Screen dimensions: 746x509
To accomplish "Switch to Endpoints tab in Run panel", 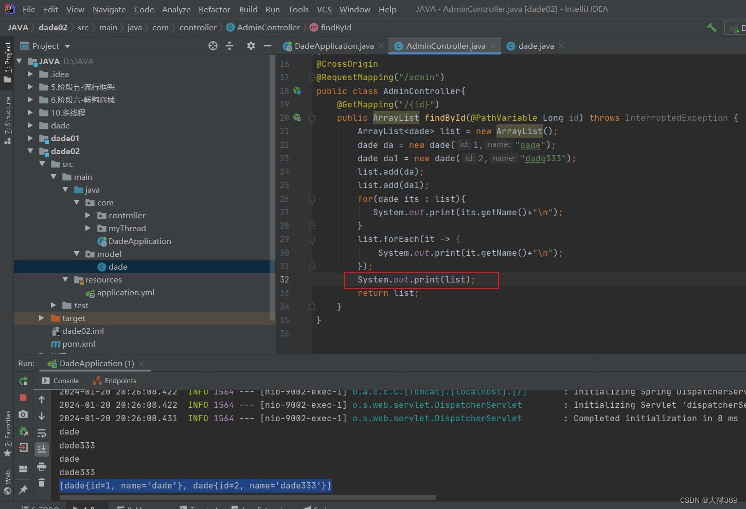I will [114, 381].
